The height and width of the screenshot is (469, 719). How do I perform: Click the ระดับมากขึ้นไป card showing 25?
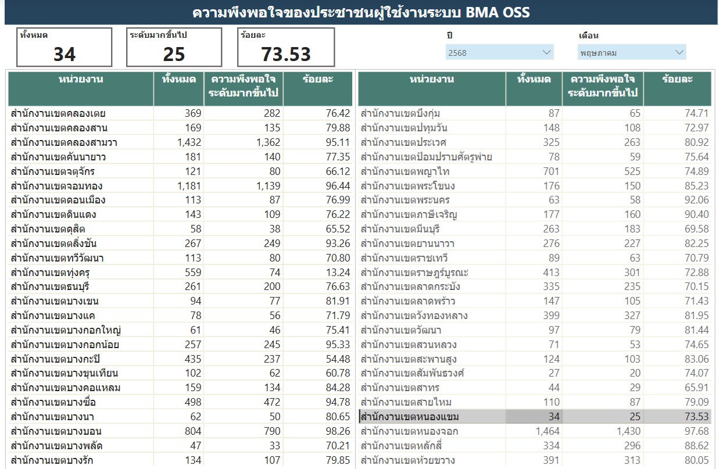pos(174,47)
